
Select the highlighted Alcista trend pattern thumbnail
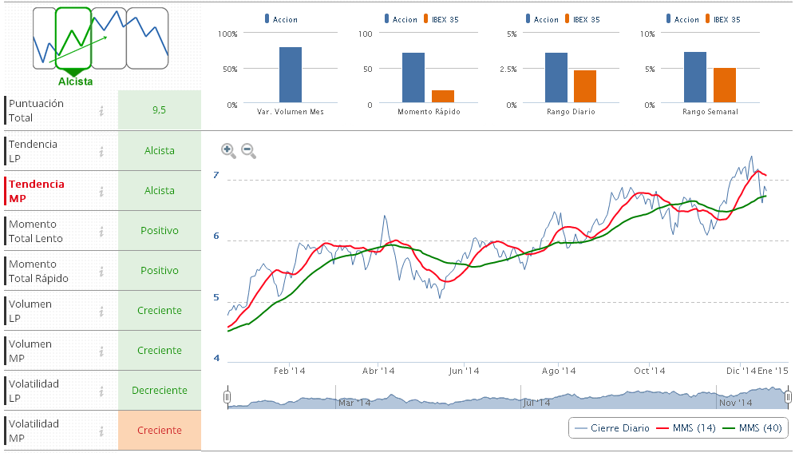coord(74,38)
